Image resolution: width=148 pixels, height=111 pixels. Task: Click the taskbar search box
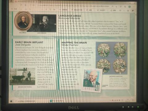pyautogui.click(x=25, y=101)
